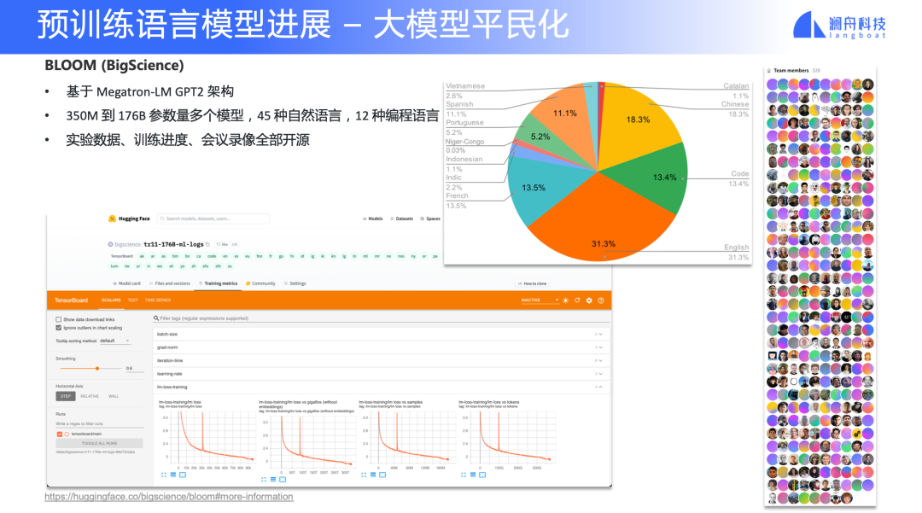Click the regex filter runs field

99,423
